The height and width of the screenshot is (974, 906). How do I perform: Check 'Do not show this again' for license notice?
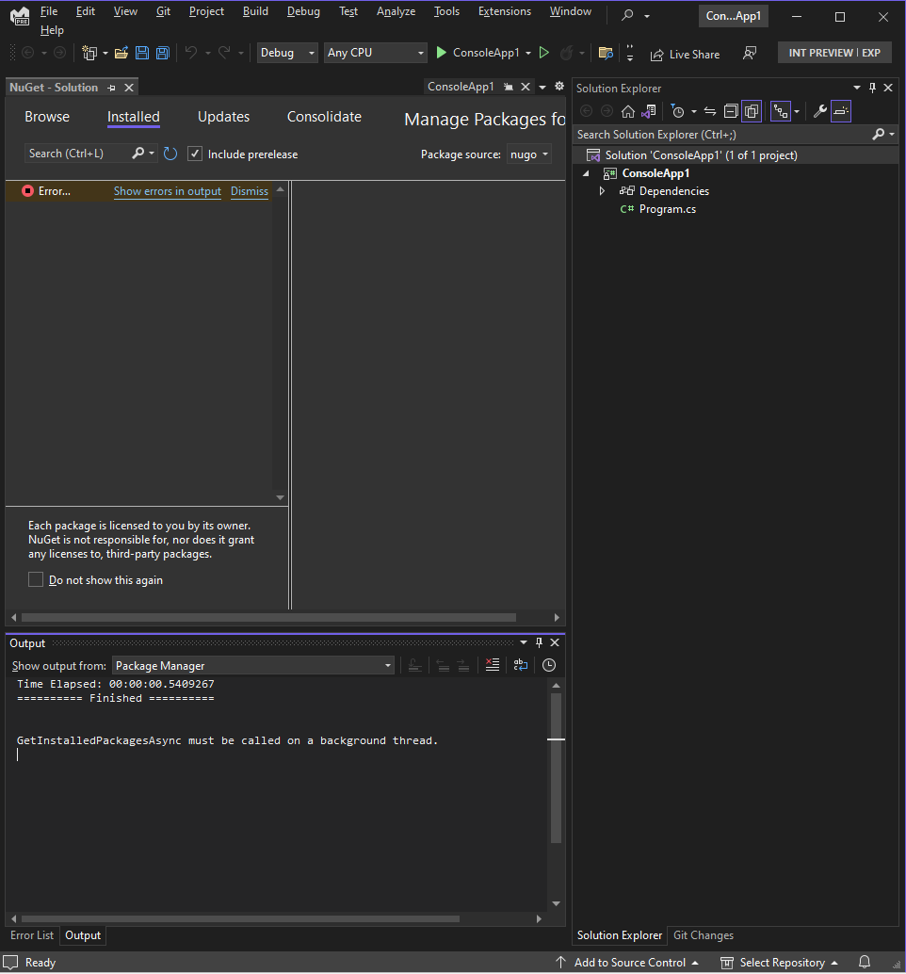click(35, 579)
